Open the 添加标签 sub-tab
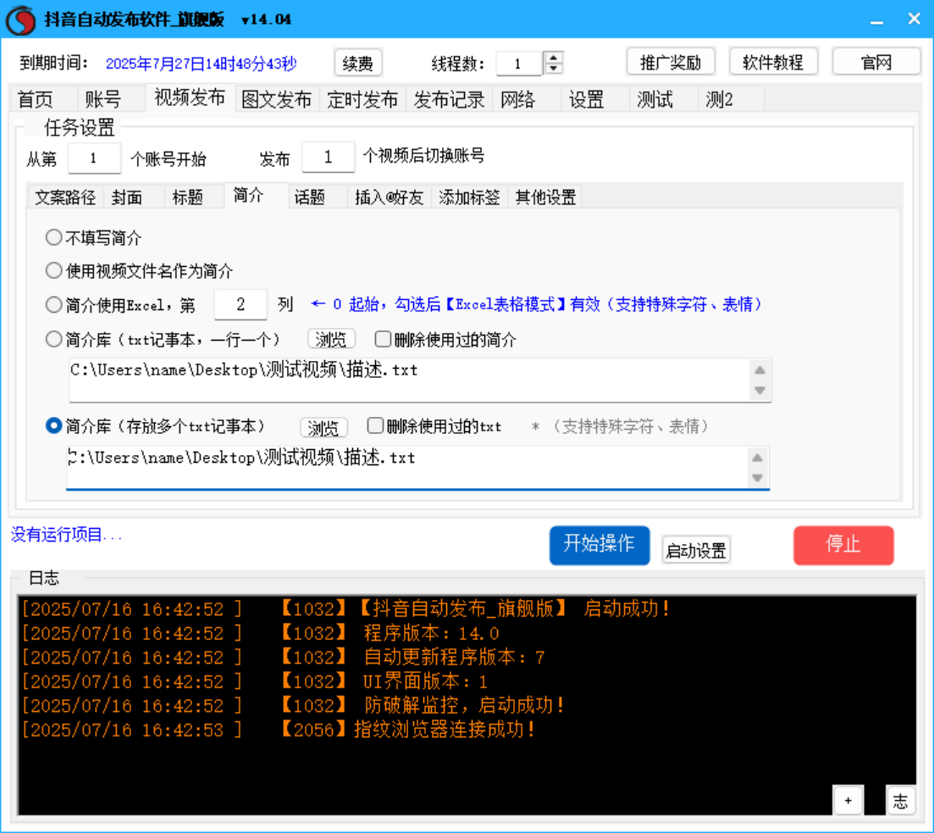The height and width of the screenshot is (833, 934). click(469, 197)
